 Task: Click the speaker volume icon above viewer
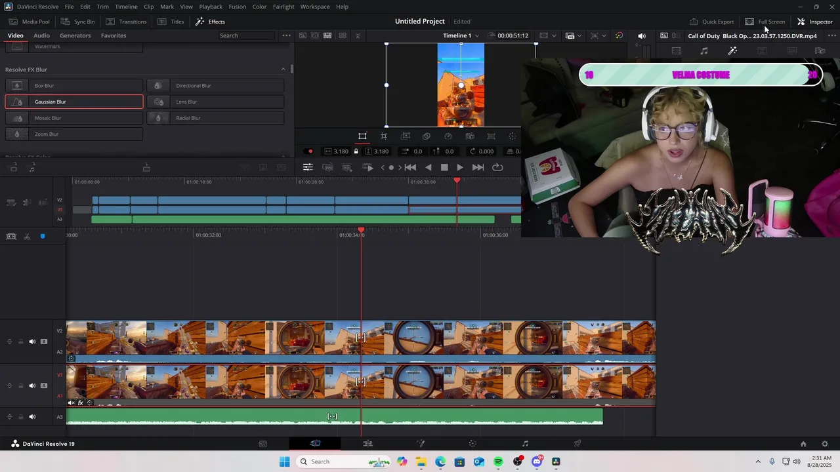click(642, 36)
